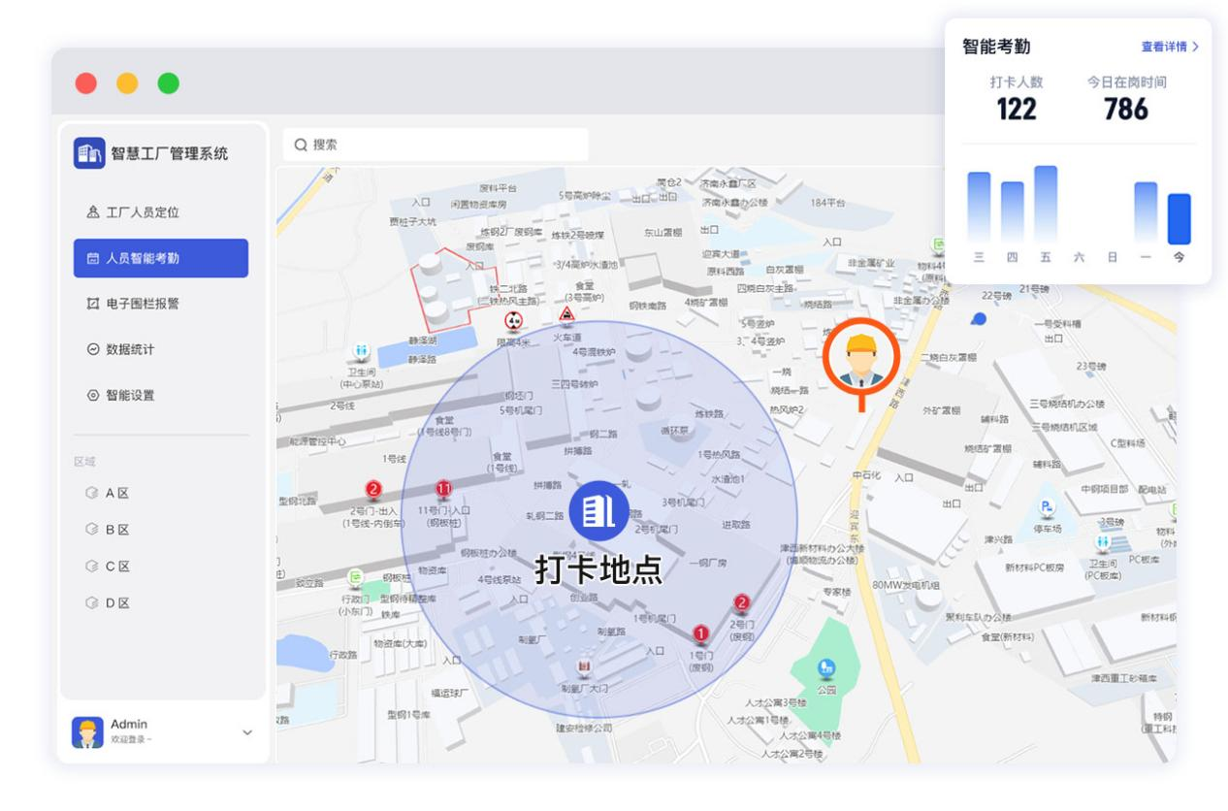
Task: Select B区 in region list
Action: click(x=108, y=530)
